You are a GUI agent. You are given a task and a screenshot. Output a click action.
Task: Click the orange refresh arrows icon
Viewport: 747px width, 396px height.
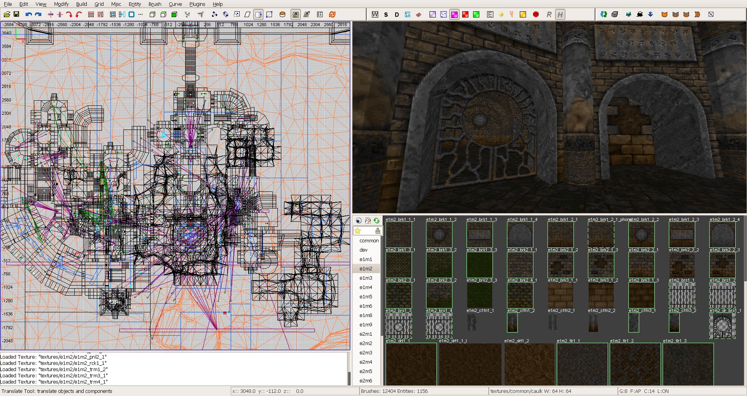click(332, 14)
